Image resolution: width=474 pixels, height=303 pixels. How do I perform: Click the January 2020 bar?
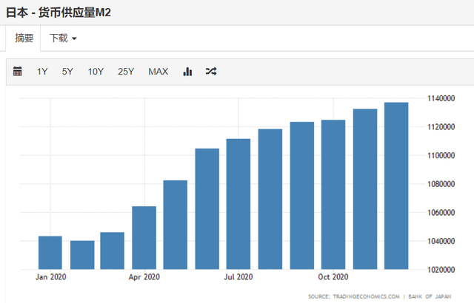(50, 253)
